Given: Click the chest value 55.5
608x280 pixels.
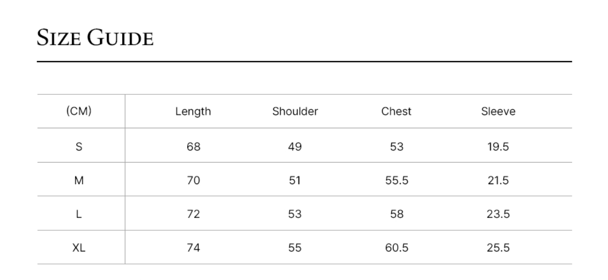Looking at the screenshot, I should [396, 180].
